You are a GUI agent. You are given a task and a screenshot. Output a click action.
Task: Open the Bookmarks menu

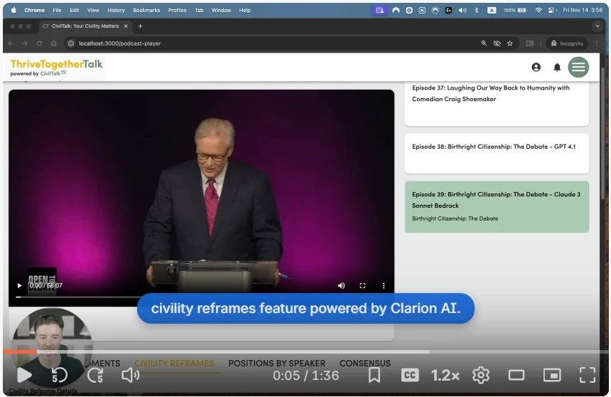(146, 10)
